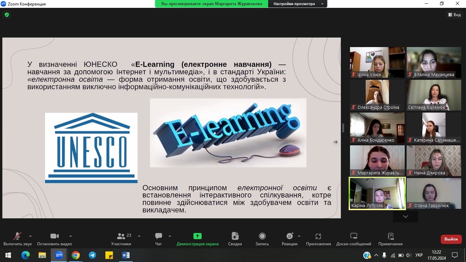Open Telegram from taskbar

pos(92,255)
